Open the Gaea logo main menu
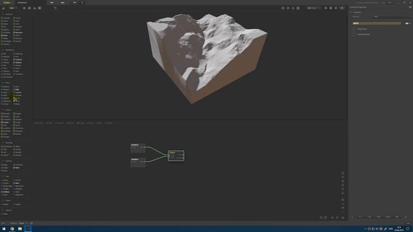Image resolution: width=413 pixels, height=232 pixels. click(6, 3)
